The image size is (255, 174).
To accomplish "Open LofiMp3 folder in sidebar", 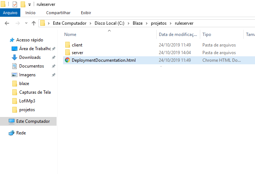I will pos(27,101).
